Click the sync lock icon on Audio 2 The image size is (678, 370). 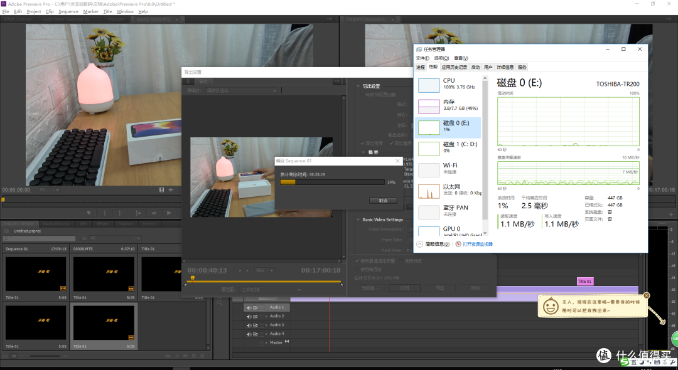click(x=255, y=317)
